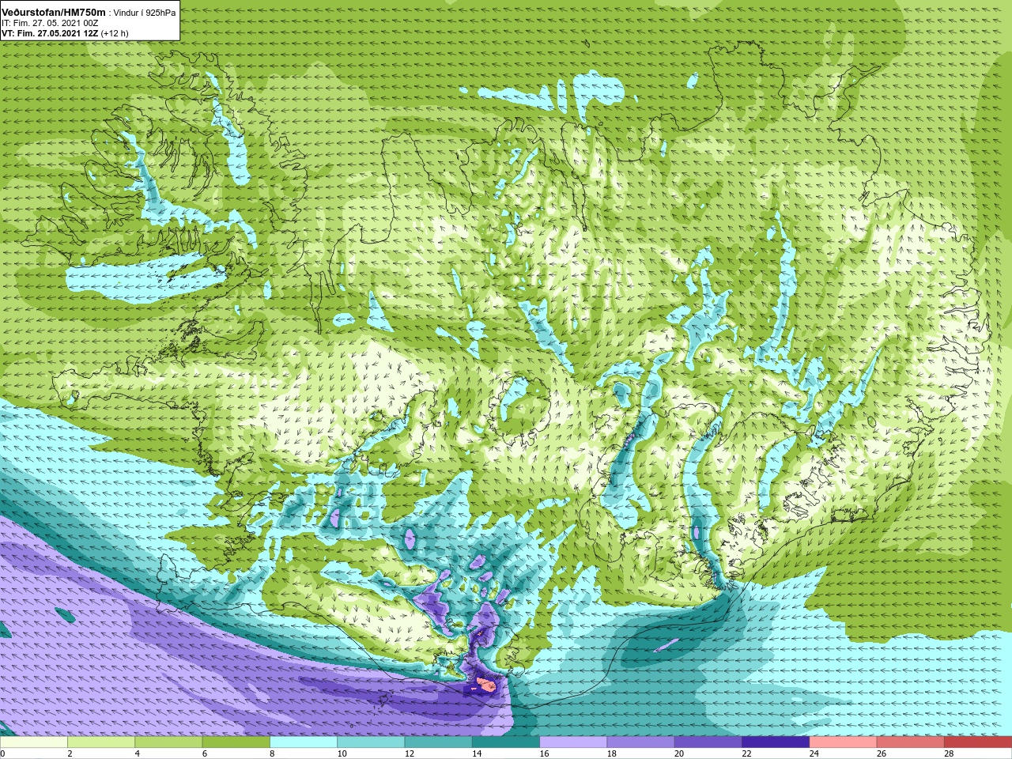Choose the 6–8 m/s darker green legend swatch
Screen dimensions: 1012x759
[236, 742]
